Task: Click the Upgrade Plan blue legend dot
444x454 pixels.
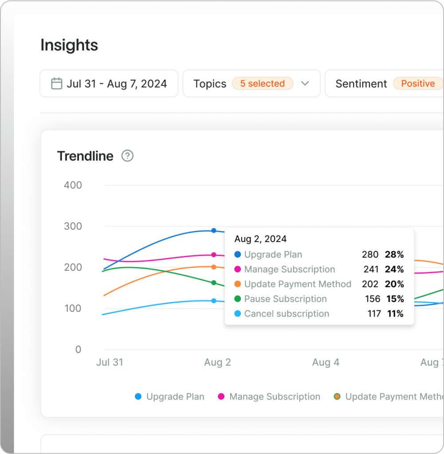Action: click(x=138, y=397)
